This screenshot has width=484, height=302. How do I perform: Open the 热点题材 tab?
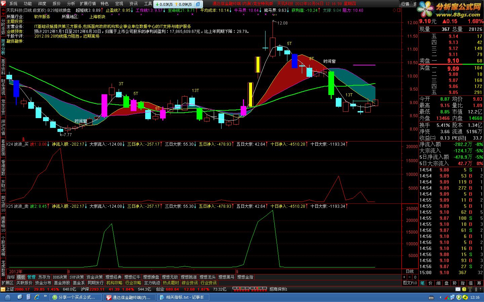[x=171, y=283]
